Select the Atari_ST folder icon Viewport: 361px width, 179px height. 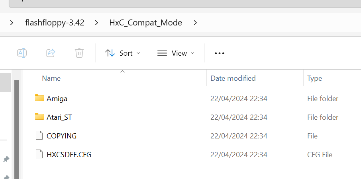click(39, 117)
